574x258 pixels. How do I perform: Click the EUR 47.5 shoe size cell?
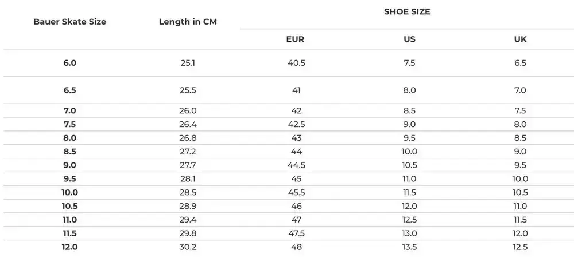296,233
